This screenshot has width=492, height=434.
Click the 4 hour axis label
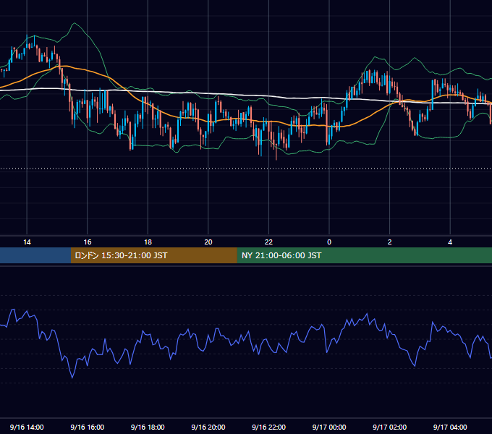coord(450,242)
